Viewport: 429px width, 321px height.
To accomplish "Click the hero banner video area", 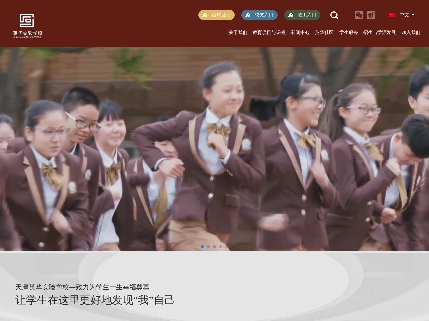I will 214,147.
